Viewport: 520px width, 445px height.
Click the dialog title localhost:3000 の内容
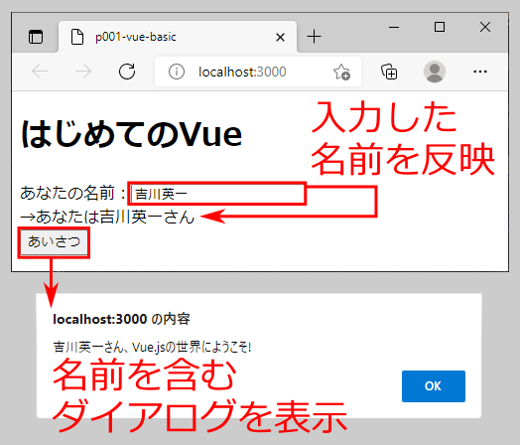pyautogui.click(x=121, y=319)
